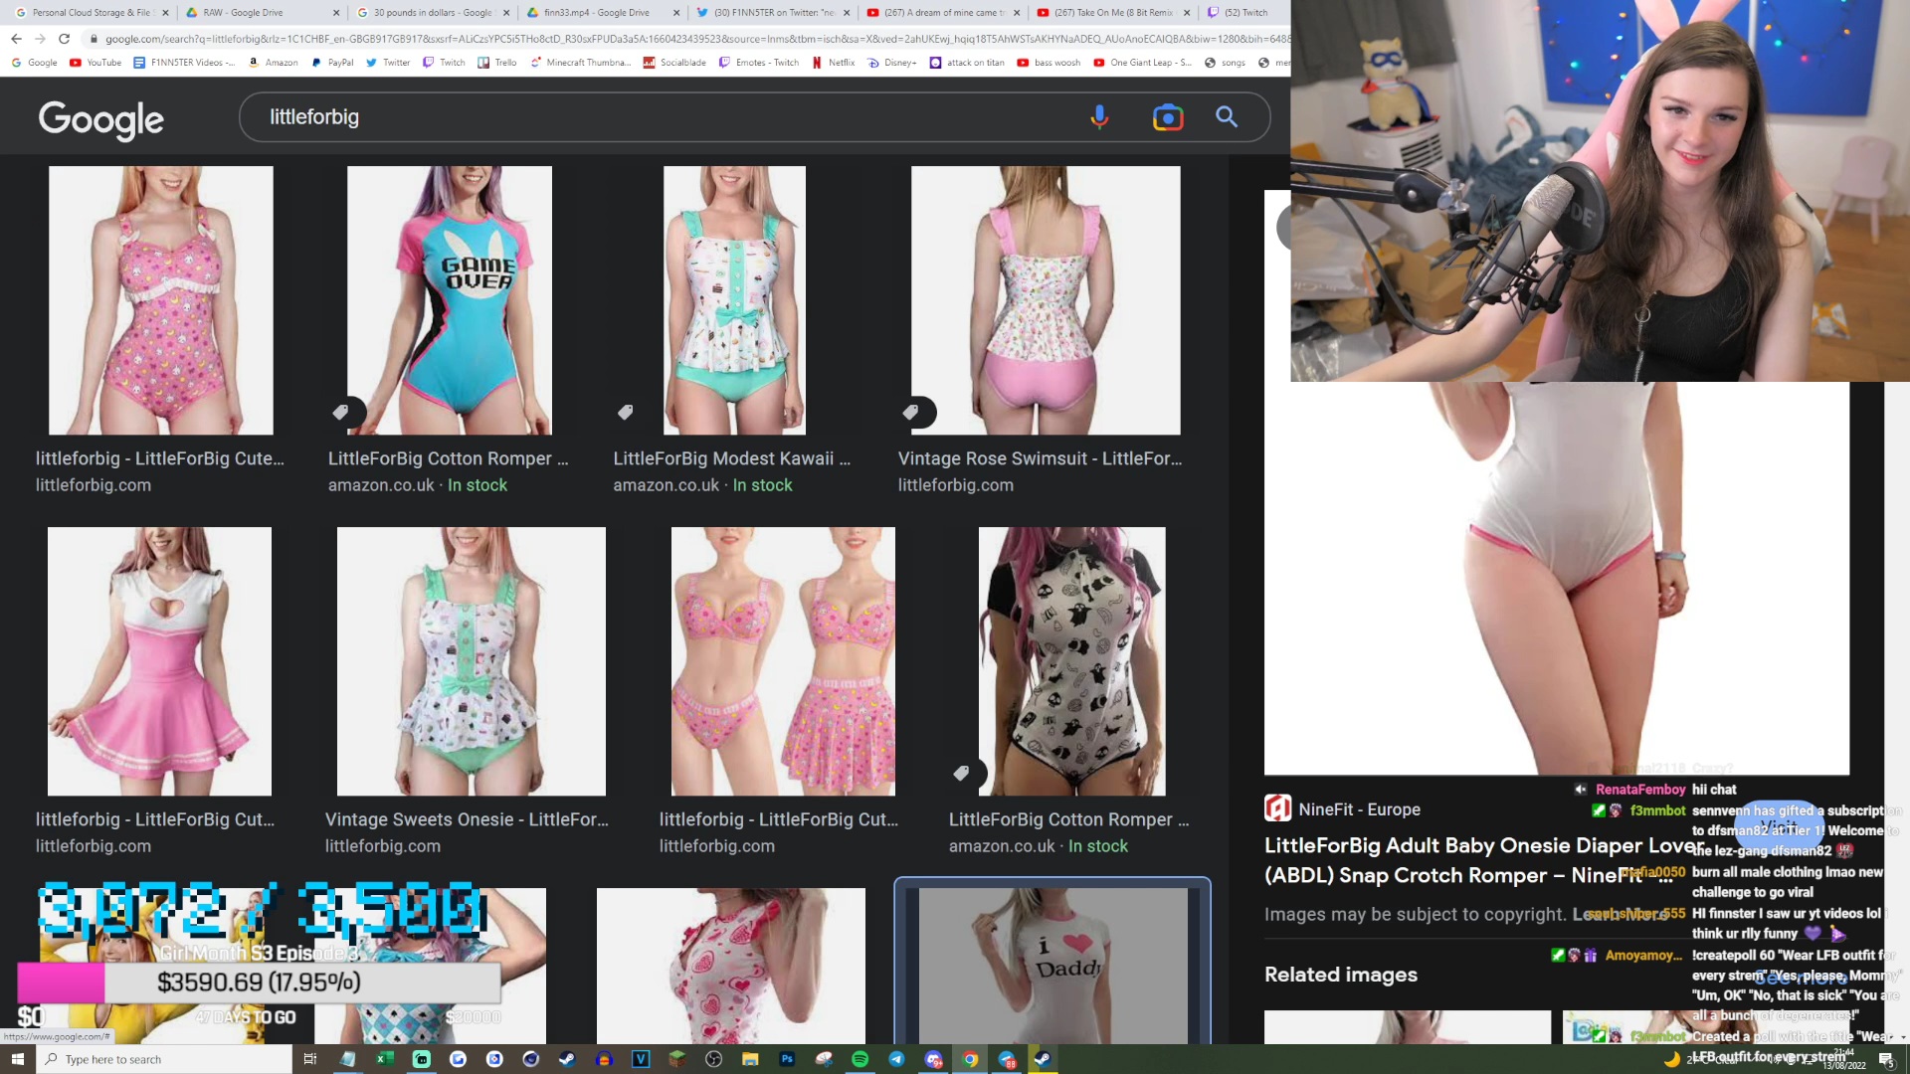Open 'Minecraft Thumbna...' bookmark

coord(580,63)
